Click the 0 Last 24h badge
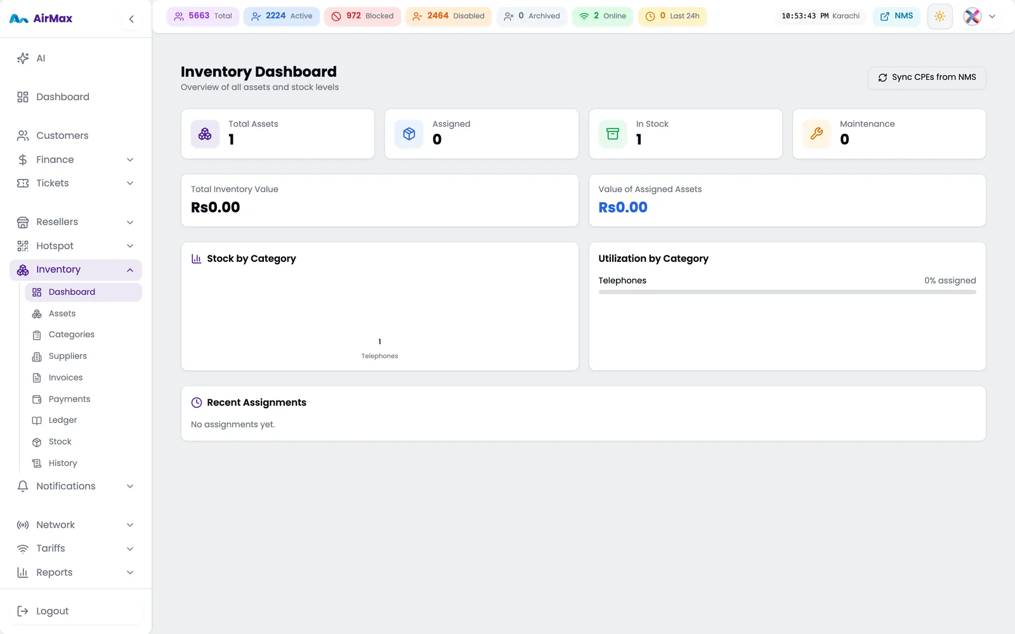1015x634 pixels. 672,16
